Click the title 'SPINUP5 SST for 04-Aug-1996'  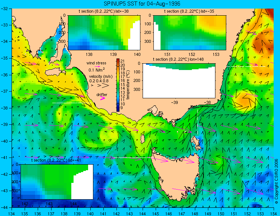tap(142, 4)
